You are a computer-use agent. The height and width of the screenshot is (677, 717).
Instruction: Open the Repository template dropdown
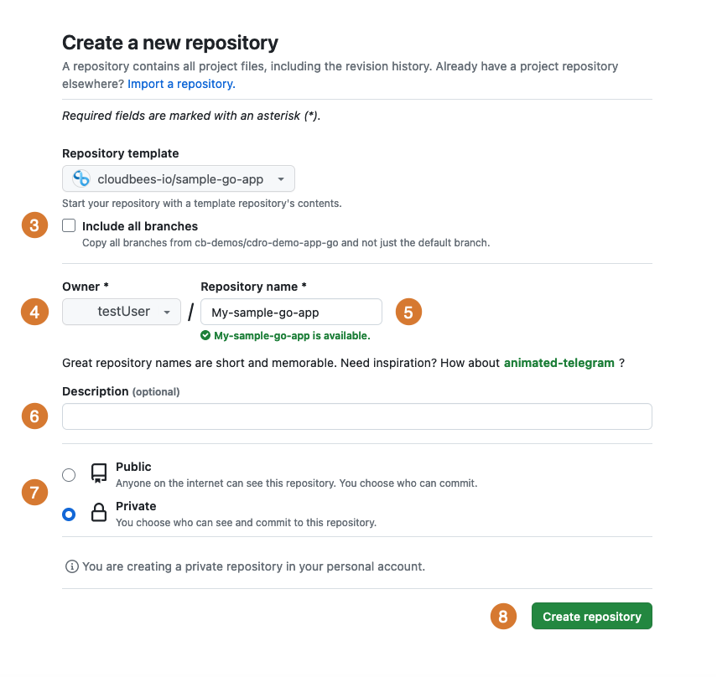(x=177, y=178)
